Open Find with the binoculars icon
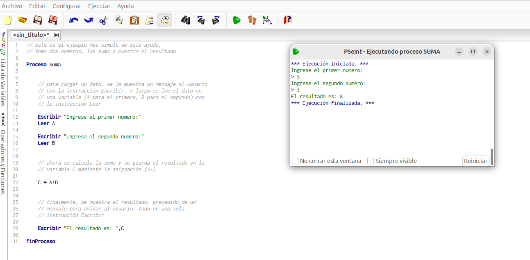Screen dimensions: 530x260 pos(186,20)
